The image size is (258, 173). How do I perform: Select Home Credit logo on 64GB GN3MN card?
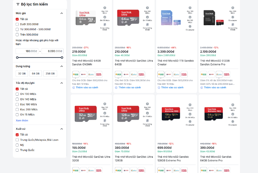coord(99,74)
